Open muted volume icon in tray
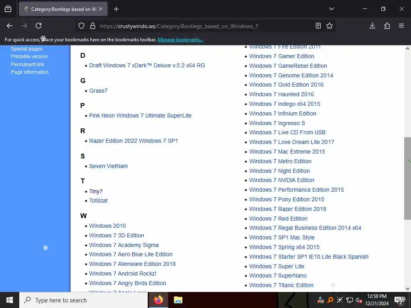 click(x=359, y=300)
